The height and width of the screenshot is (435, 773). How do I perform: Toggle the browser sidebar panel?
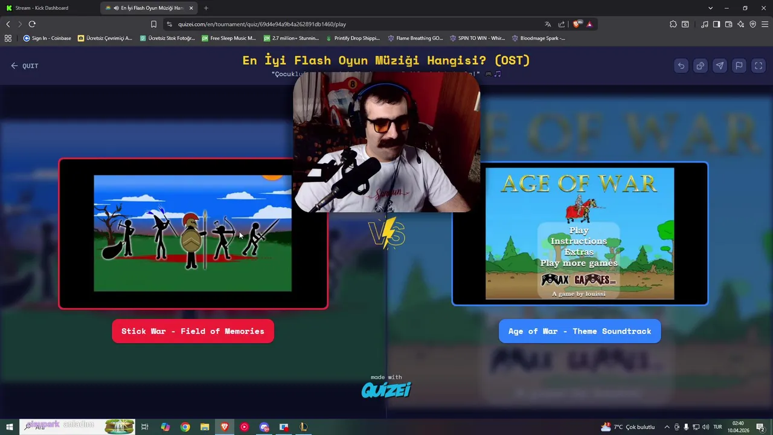(x=716, y=24)
